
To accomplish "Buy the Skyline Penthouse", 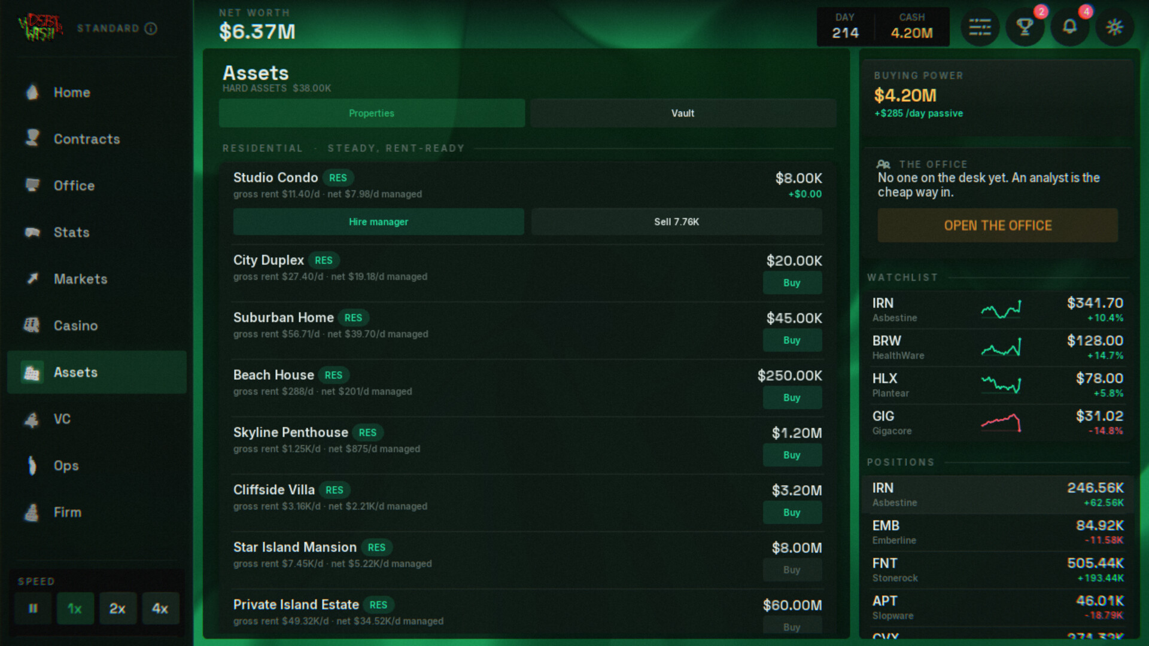I will pyautogui.click(x=792, y=455).
